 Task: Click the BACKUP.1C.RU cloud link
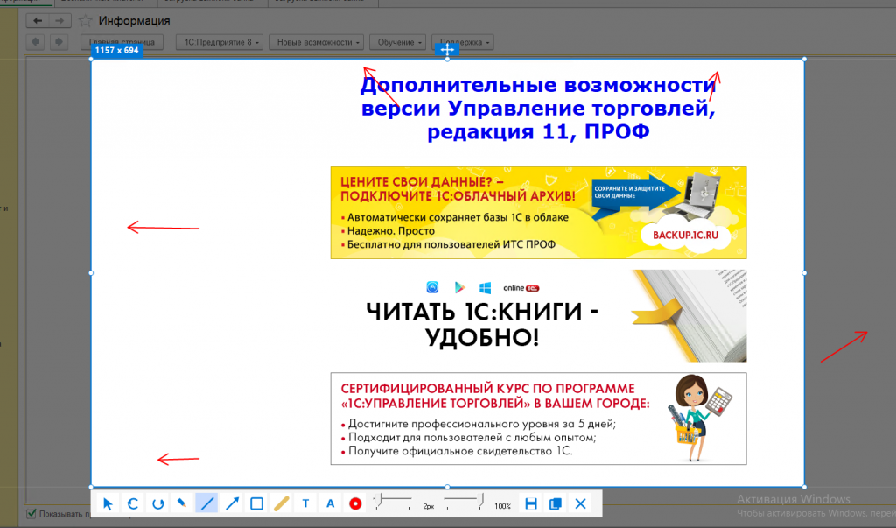[685, 236]
